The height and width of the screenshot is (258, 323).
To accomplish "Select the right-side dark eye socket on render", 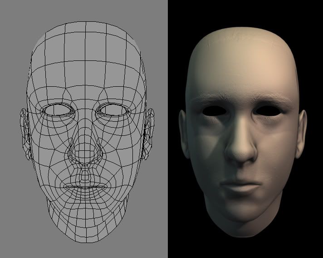I will [266, 110].
